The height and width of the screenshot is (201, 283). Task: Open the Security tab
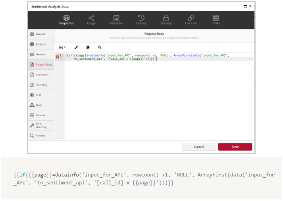(166, 20)
